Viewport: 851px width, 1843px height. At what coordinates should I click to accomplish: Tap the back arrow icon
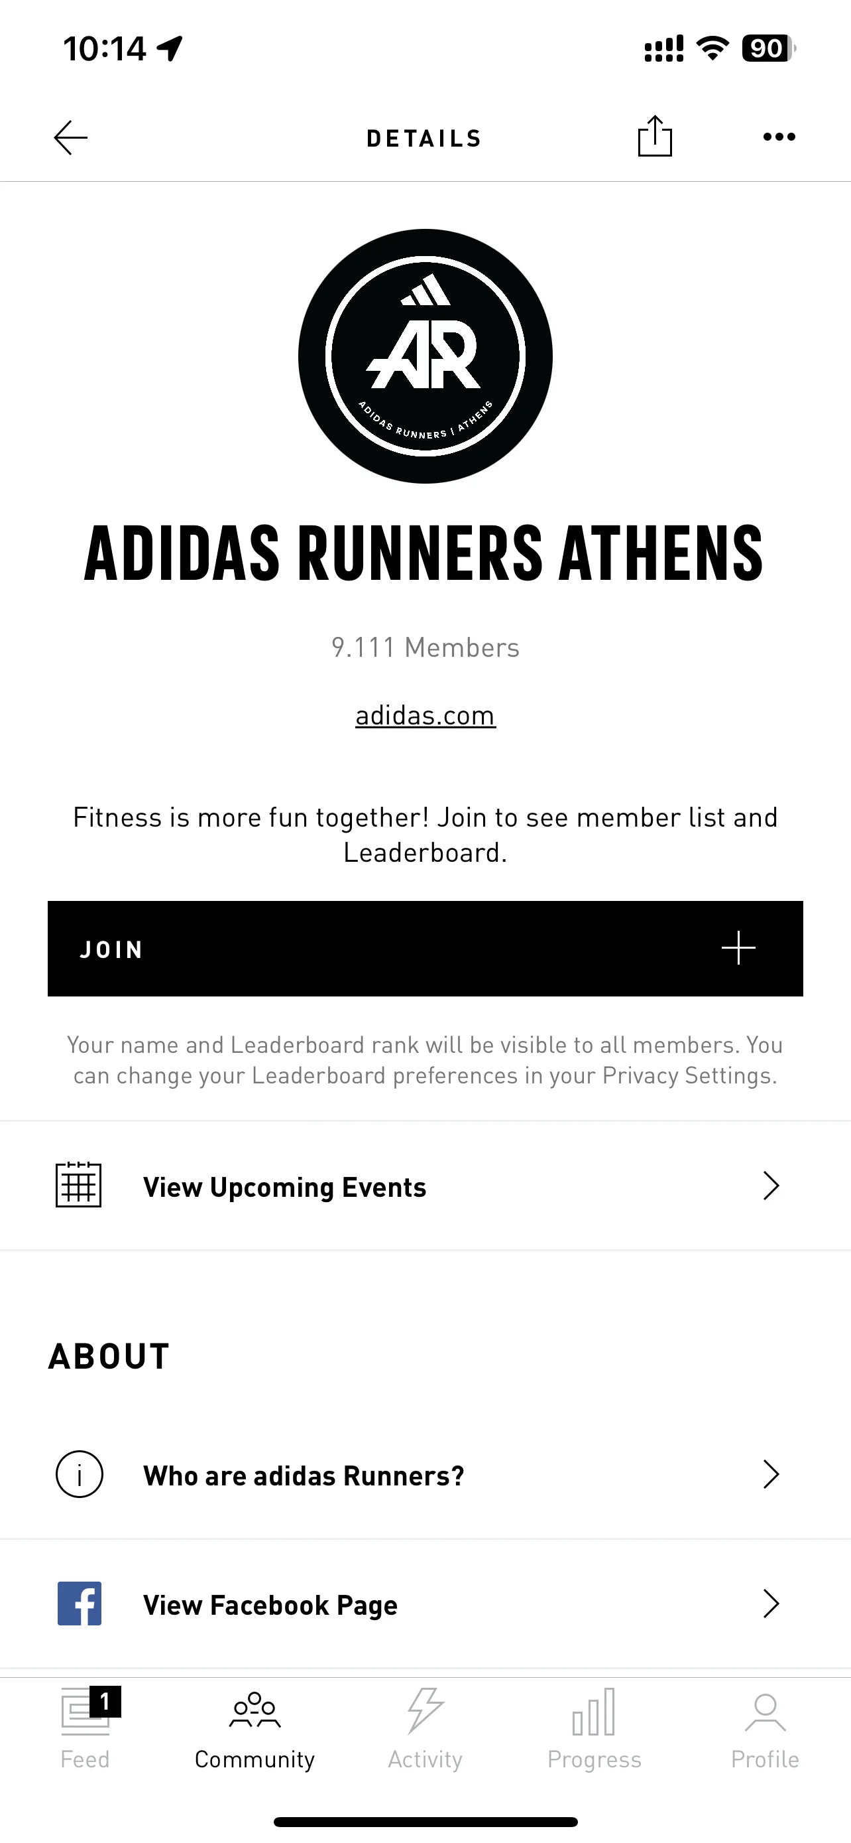click(71, 137)
